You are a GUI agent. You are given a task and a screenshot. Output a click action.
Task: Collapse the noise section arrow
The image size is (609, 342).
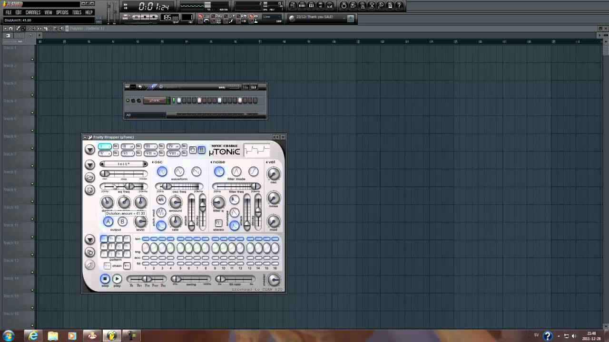click(212, 162)
